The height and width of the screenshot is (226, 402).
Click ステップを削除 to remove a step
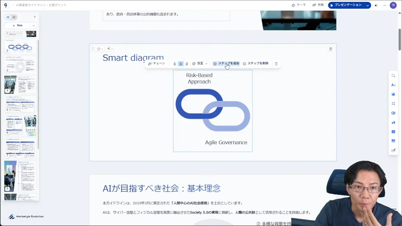(x=256, y=64)
